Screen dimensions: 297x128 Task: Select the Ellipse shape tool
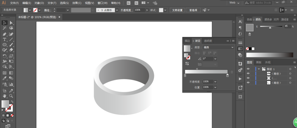pos(4,45)
